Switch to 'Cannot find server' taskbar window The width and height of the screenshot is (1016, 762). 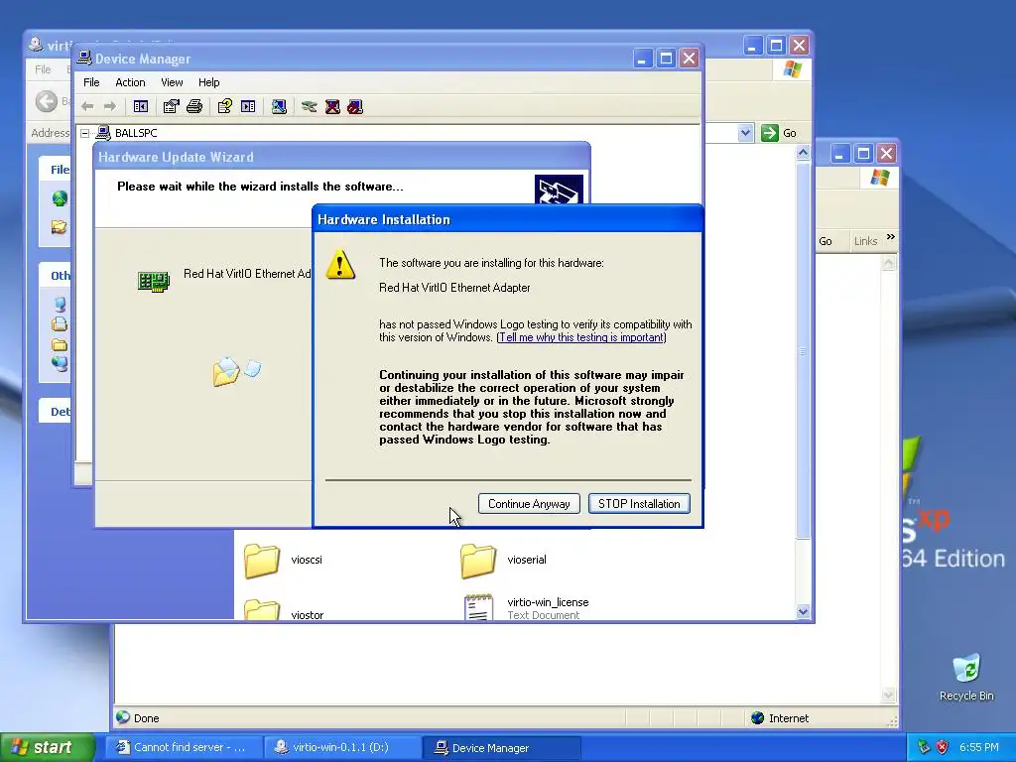(184, 747)
